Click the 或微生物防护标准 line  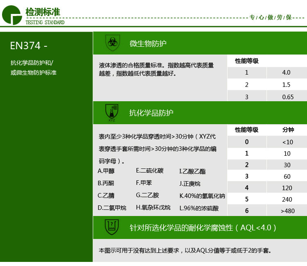(34, 73)
